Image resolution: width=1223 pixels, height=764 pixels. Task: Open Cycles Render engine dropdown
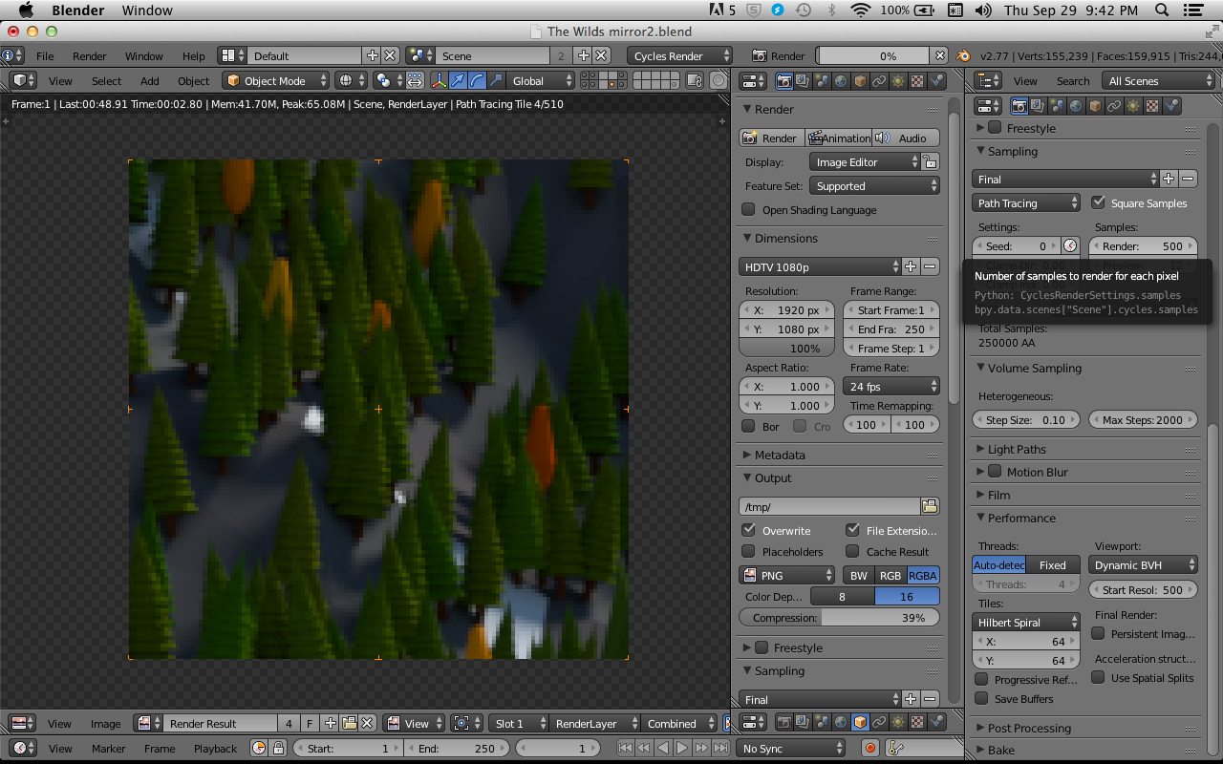[680, 56]
